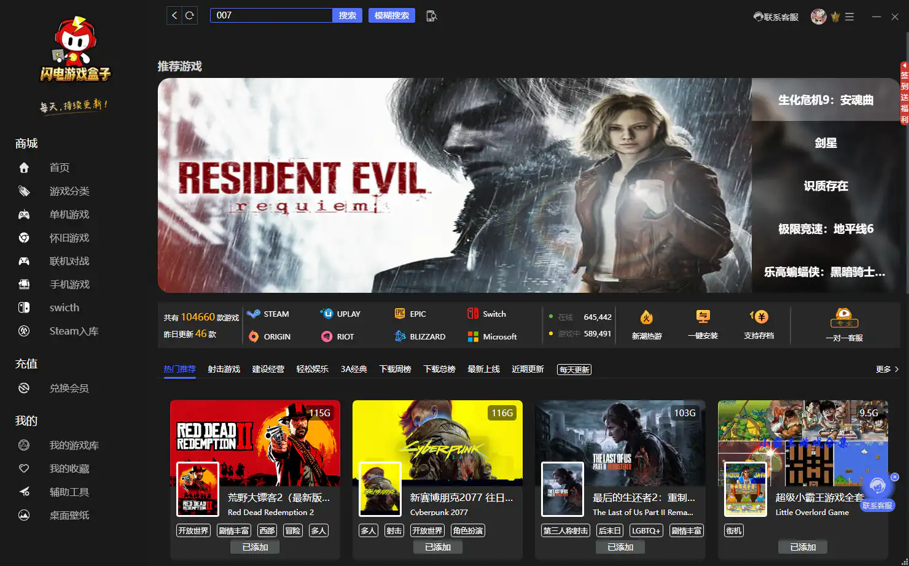Switch to the 3A经典 tab

[x=354, y=369]
